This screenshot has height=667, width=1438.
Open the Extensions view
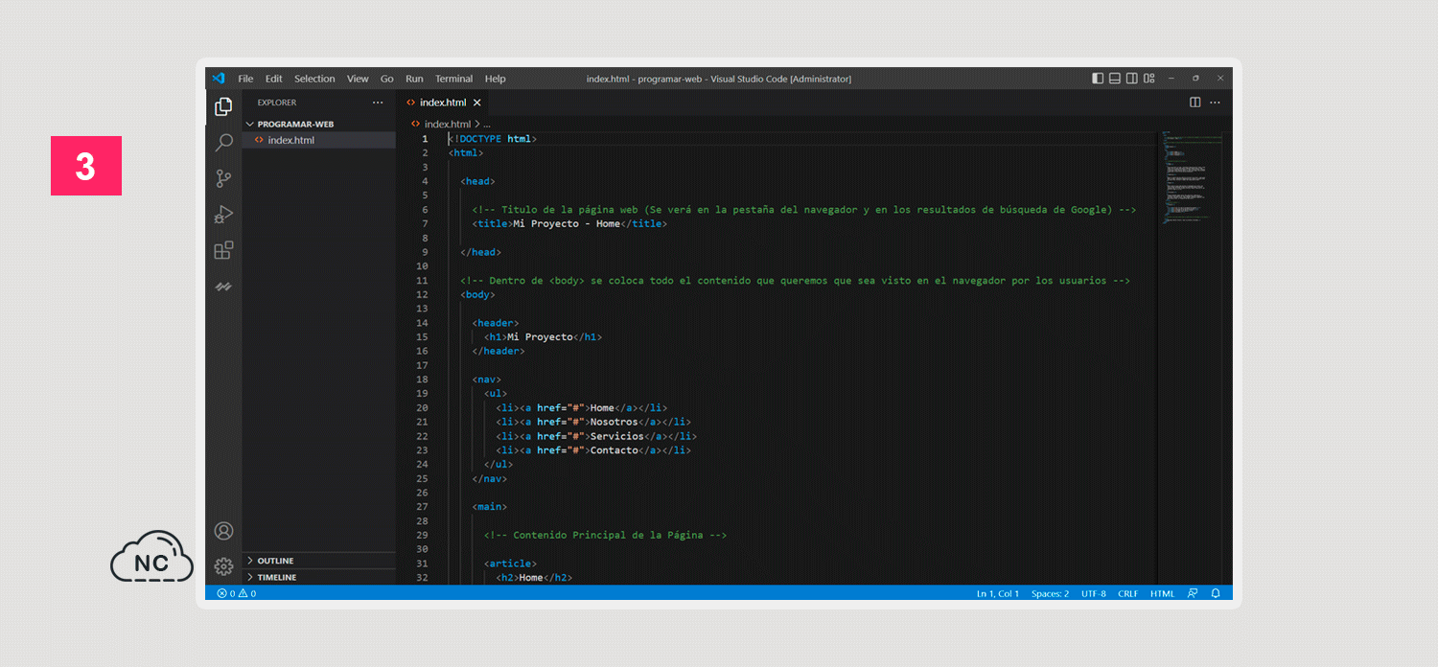pyautogui.click(x=223, y=250)
